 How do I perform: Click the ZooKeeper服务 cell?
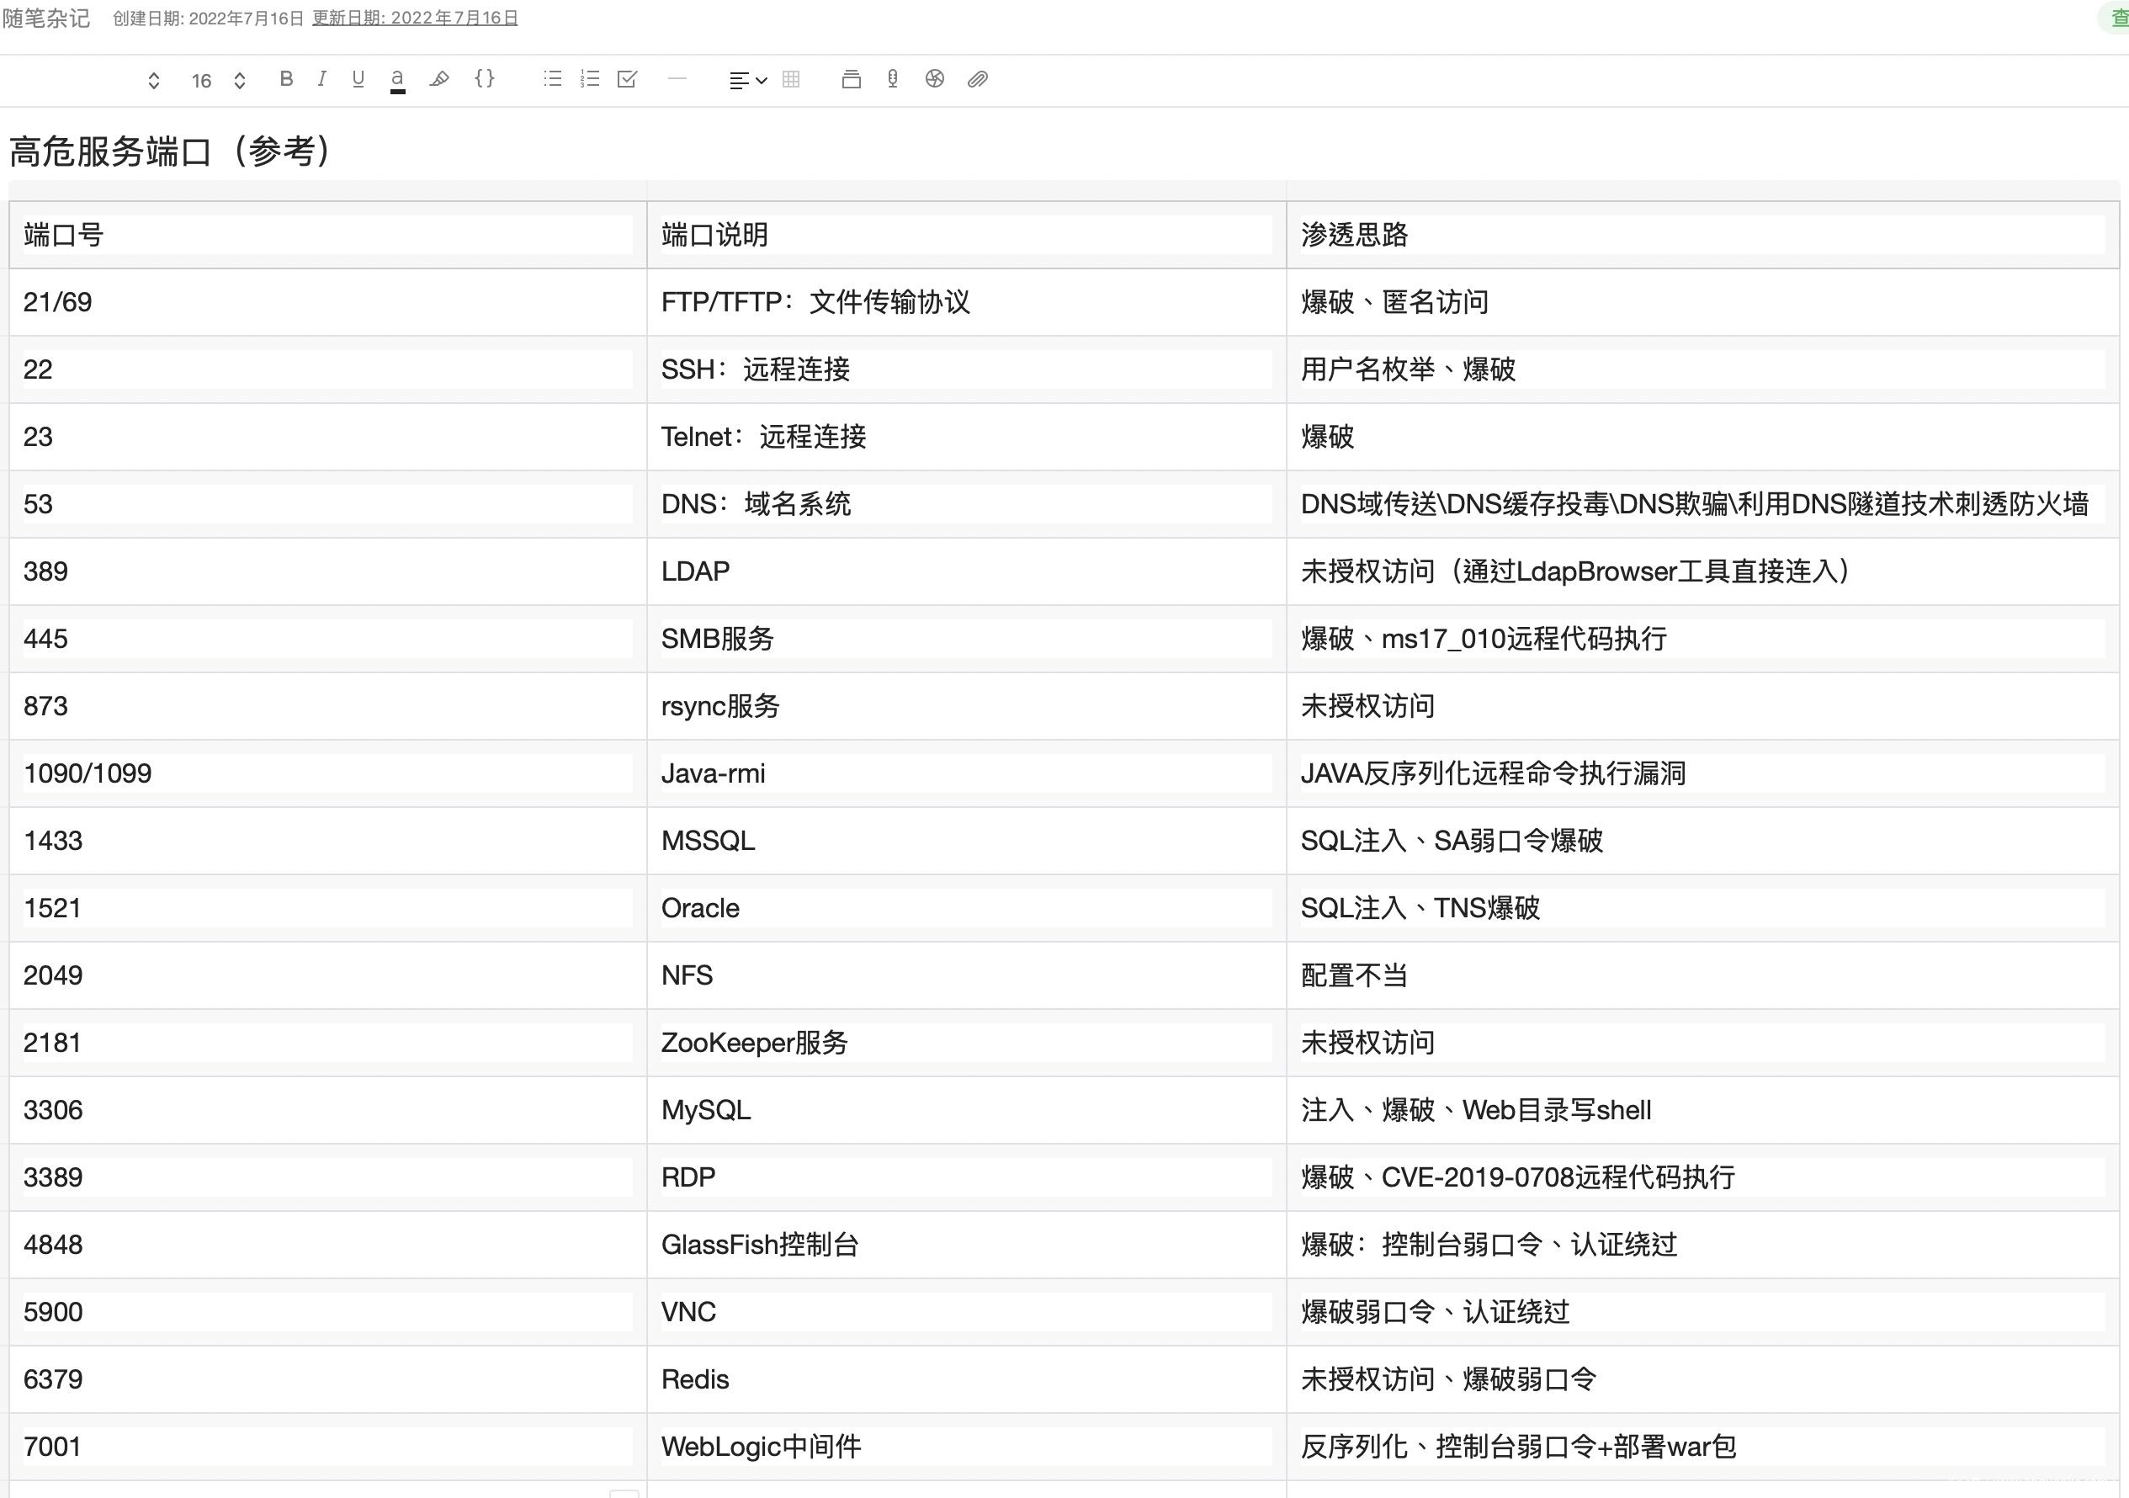(966, 1043)
